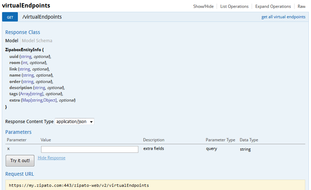Click the 'string' data type cell

pyautogui.click(x=245, y=149)
